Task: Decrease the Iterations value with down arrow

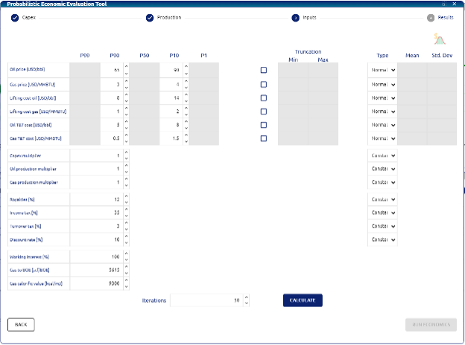Action: click(x=247, y=303)
